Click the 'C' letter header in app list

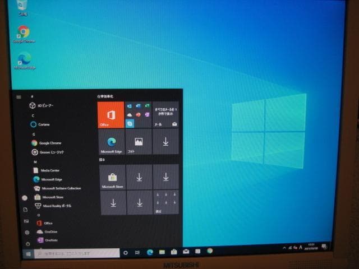[x=33, y=116]
